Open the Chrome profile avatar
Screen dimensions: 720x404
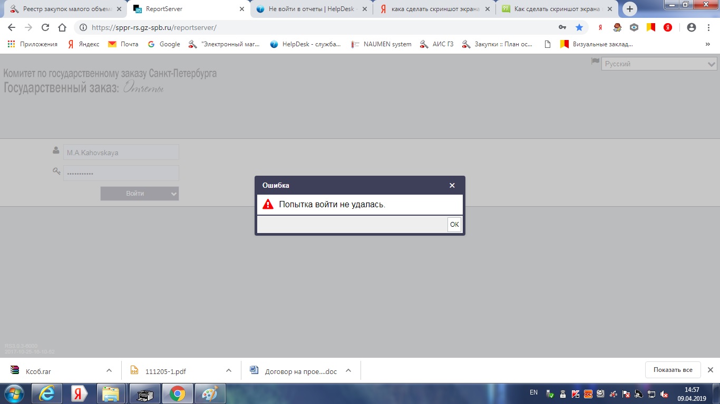pyautogui.click(x=692, y=27)
